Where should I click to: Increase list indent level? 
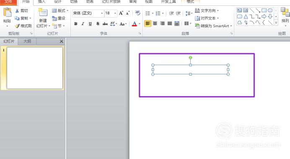pos(178,13)
